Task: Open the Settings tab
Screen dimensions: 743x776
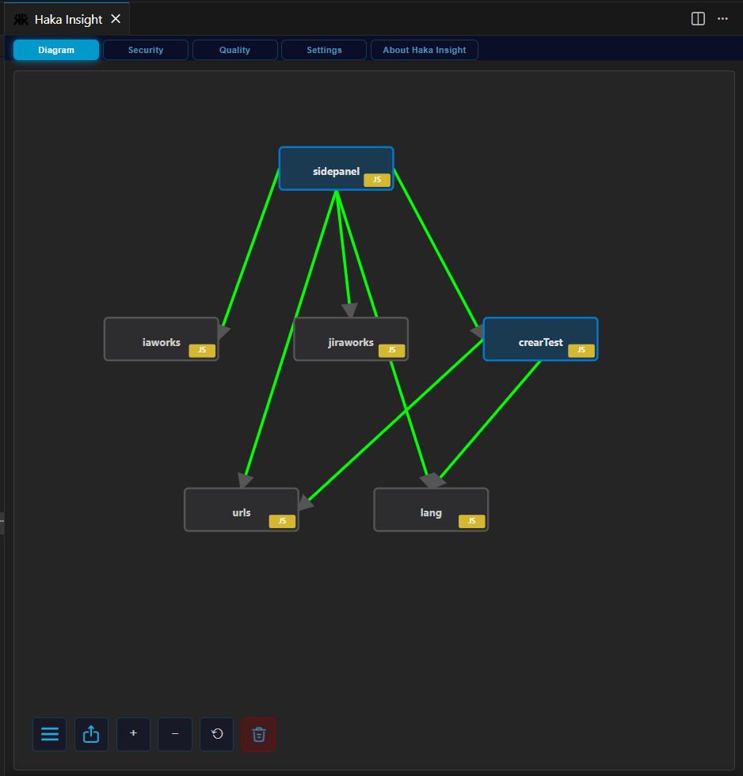Action: (324, 49)
